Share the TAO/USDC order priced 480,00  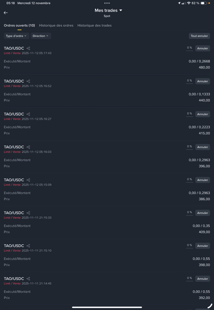[28, 49]
